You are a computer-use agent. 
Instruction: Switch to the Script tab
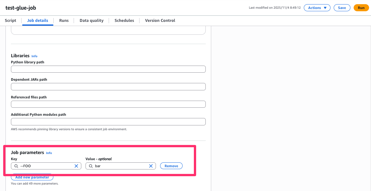point(10,20)
